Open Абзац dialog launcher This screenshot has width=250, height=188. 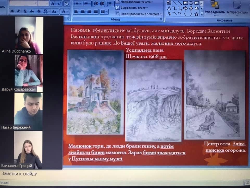pos(161,19)
